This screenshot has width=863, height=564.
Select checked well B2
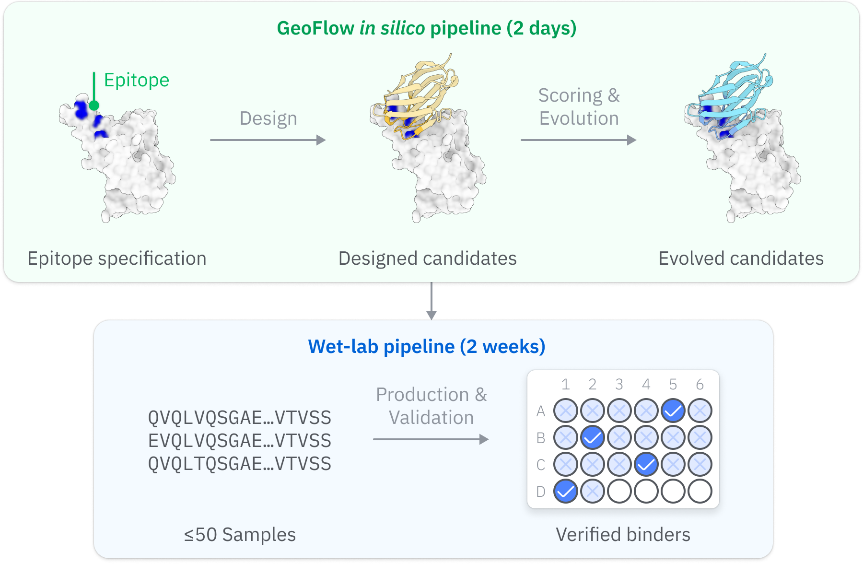click(593, 438)
